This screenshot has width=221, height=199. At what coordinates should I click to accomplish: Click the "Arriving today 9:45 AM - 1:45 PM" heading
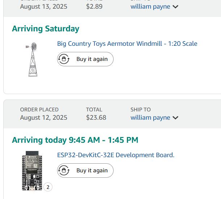click(x=75, y=140)
